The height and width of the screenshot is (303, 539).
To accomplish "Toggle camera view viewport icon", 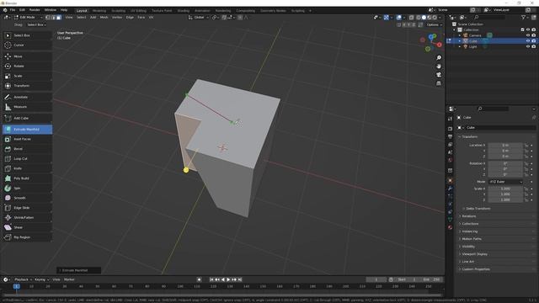I will 439,75.
